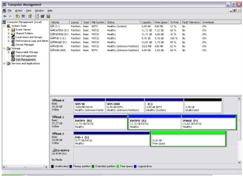The height and width of the screenshot is (176, 243).
Task: Click the Up one level folder icon
Action: 18,16
